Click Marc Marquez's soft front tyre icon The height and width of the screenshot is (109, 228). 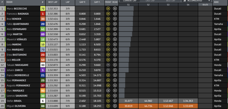pyautogui.click(x=108, y=90)
